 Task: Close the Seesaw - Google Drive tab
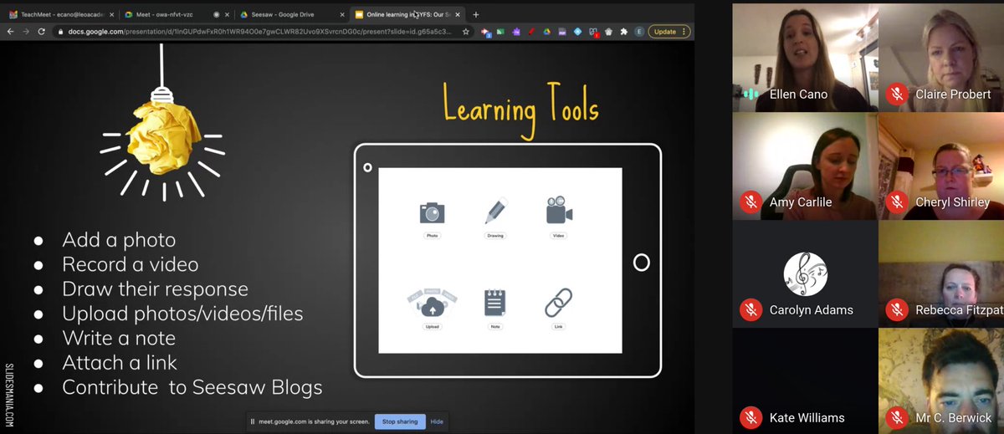pos(341,14)
